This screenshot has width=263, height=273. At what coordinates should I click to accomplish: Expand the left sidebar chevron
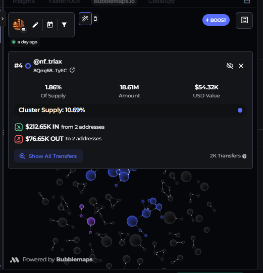pyautogui.click(x=3, y=19)
